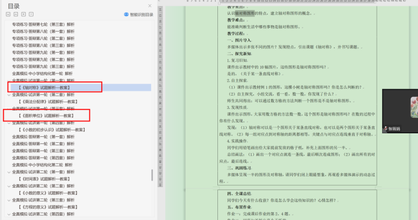Jump to 【《乘法分配律》试题解析—教案】 heading

[48, 102]
